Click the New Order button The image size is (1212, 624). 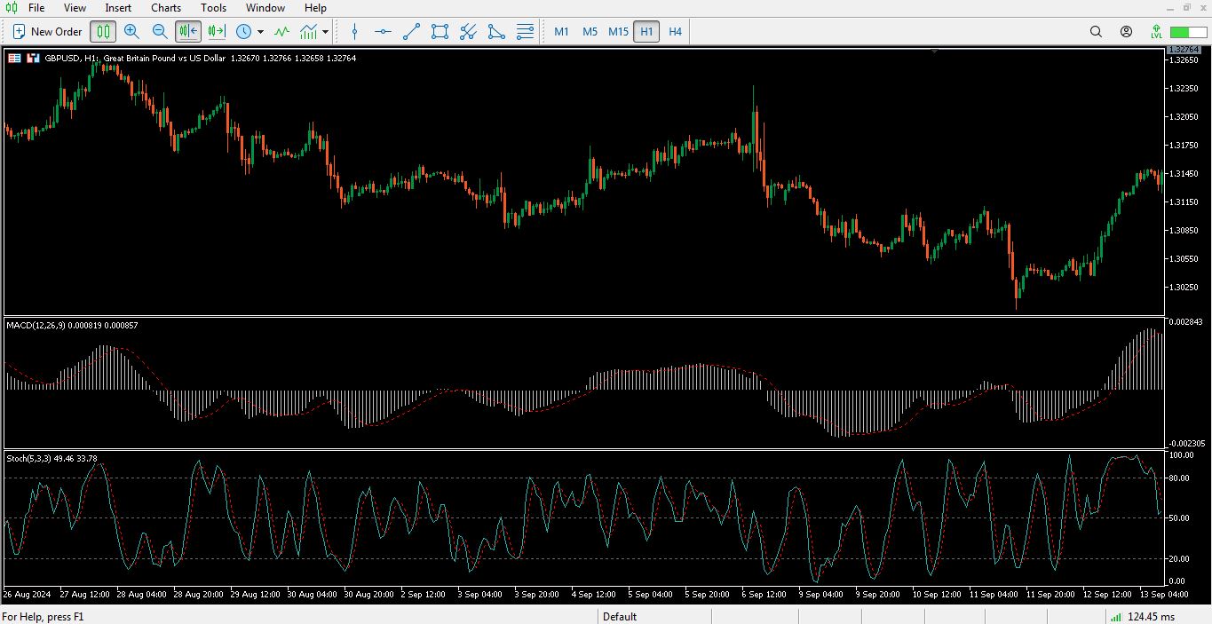pyautogui.click(x=47, y=31)
